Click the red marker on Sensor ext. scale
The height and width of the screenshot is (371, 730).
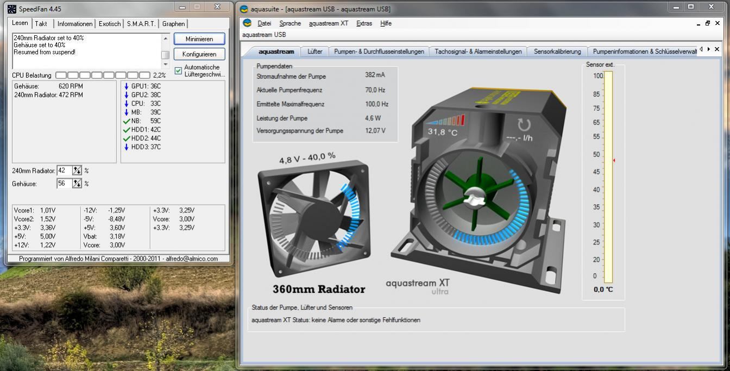[x=614, y=160]
